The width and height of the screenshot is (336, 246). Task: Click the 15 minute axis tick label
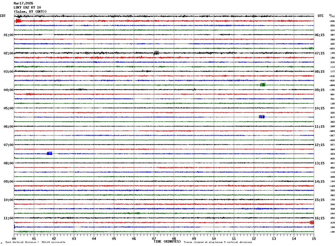pos(314,239)
